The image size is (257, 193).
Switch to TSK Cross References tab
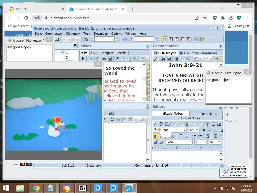[197, 53]
